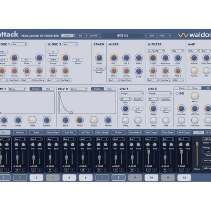The image size is (211, 211).
Task: Click the EQ Mid Q knob
Action: tap(195, 96)
